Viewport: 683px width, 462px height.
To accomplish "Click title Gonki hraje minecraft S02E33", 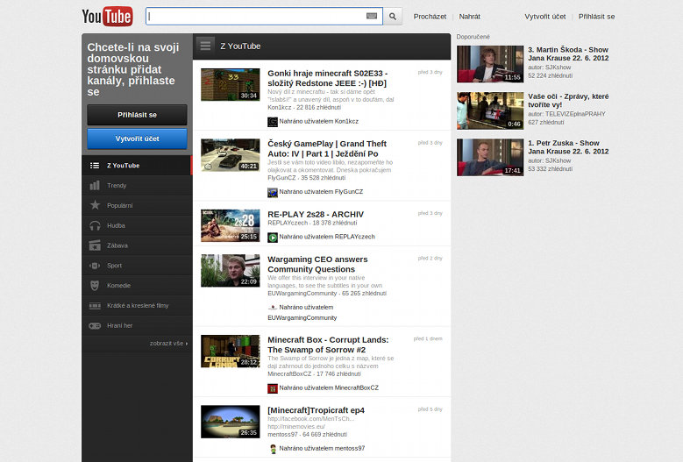I will pos(327,78).
